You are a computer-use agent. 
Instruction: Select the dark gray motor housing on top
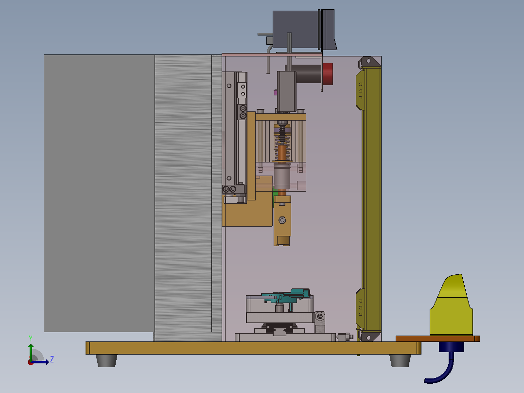click(302, 30)
